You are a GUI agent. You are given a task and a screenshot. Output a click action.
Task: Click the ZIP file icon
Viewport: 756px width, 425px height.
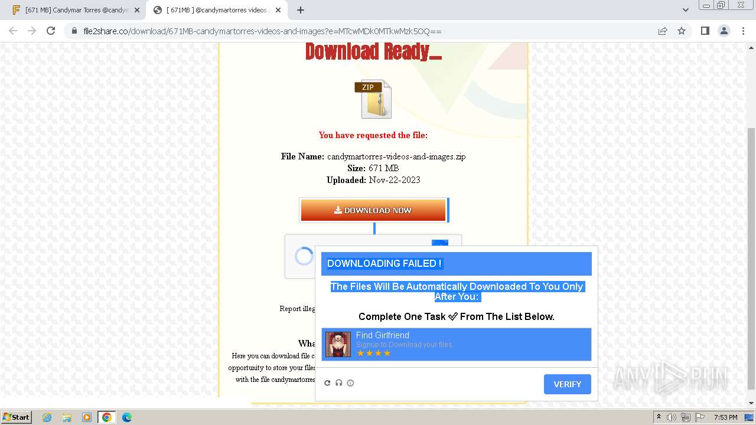tap(373, 99)
